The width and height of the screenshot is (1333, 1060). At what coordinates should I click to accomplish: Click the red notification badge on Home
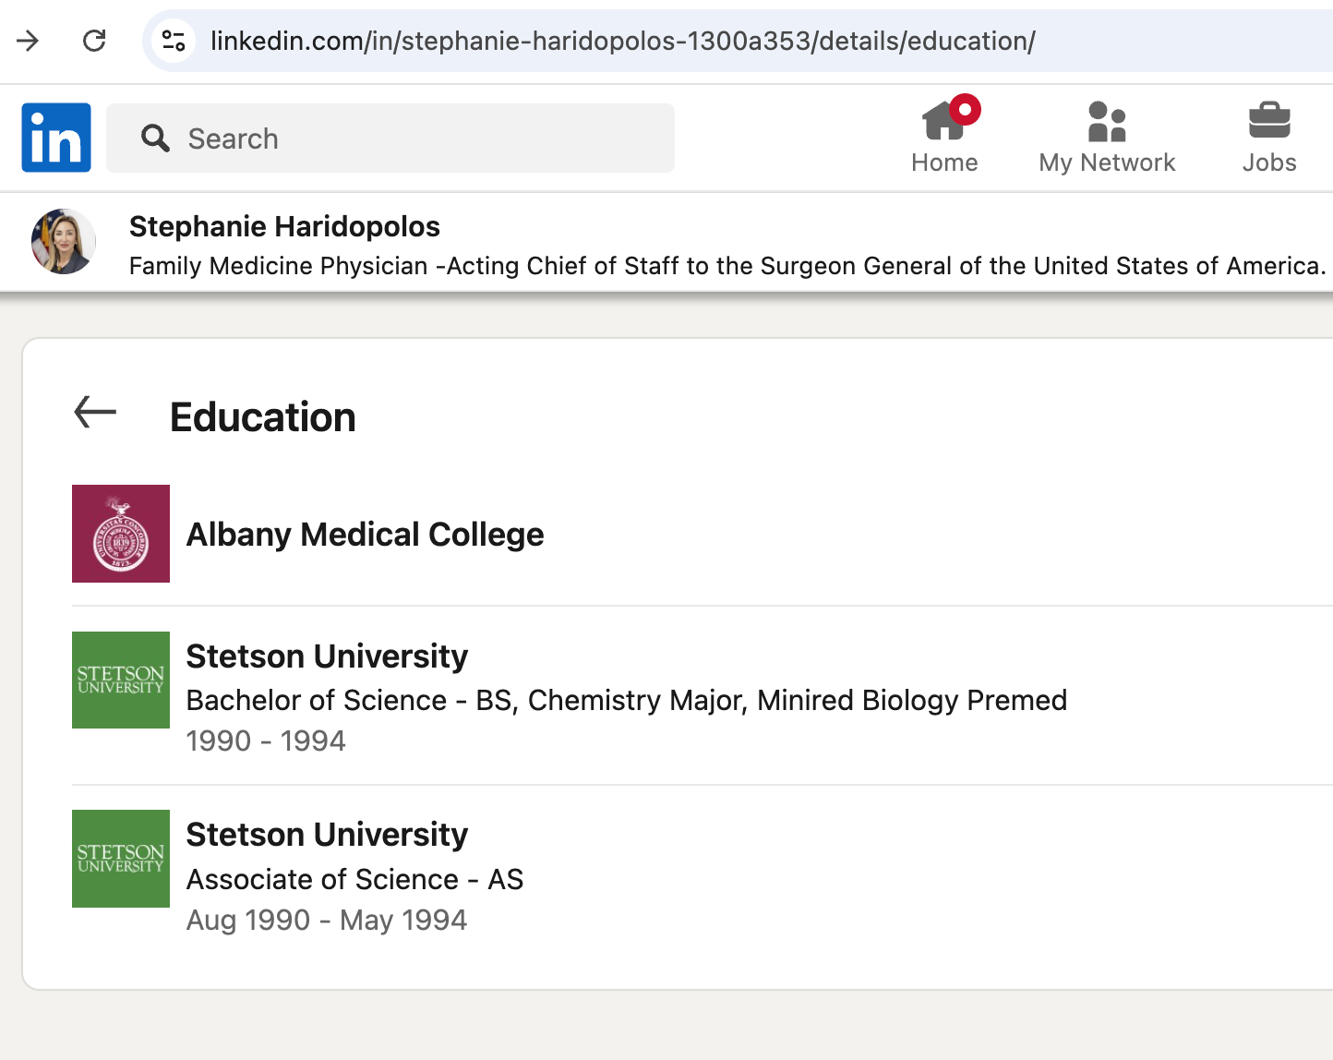pos(966,110)
